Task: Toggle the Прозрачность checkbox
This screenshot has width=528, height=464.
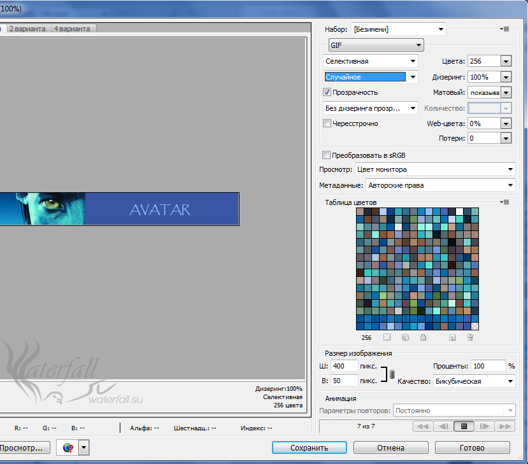Action: [327, 92]
